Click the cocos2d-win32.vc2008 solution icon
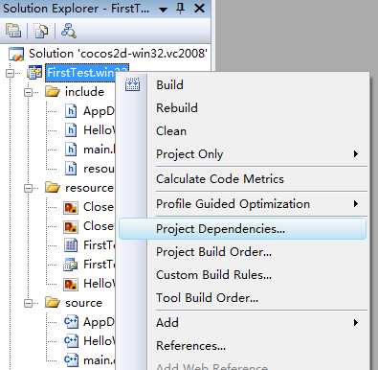378x370 pixels. pyautogui.click(x=16, y=54)
